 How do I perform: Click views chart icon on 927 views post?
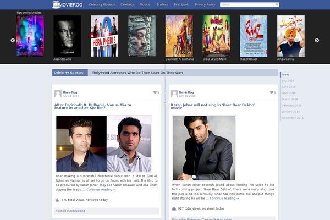(174, 208)
